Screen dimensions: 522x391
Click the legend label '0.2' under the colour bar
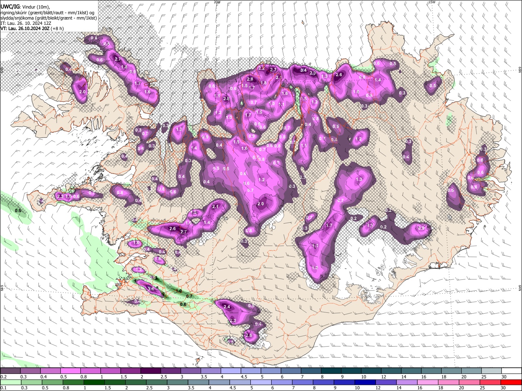click(x=3, y=377)
